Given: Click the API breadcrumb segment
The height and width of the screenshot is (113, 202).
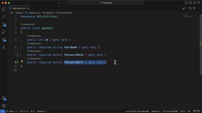Looking at the screenshot, I should 12,13.
